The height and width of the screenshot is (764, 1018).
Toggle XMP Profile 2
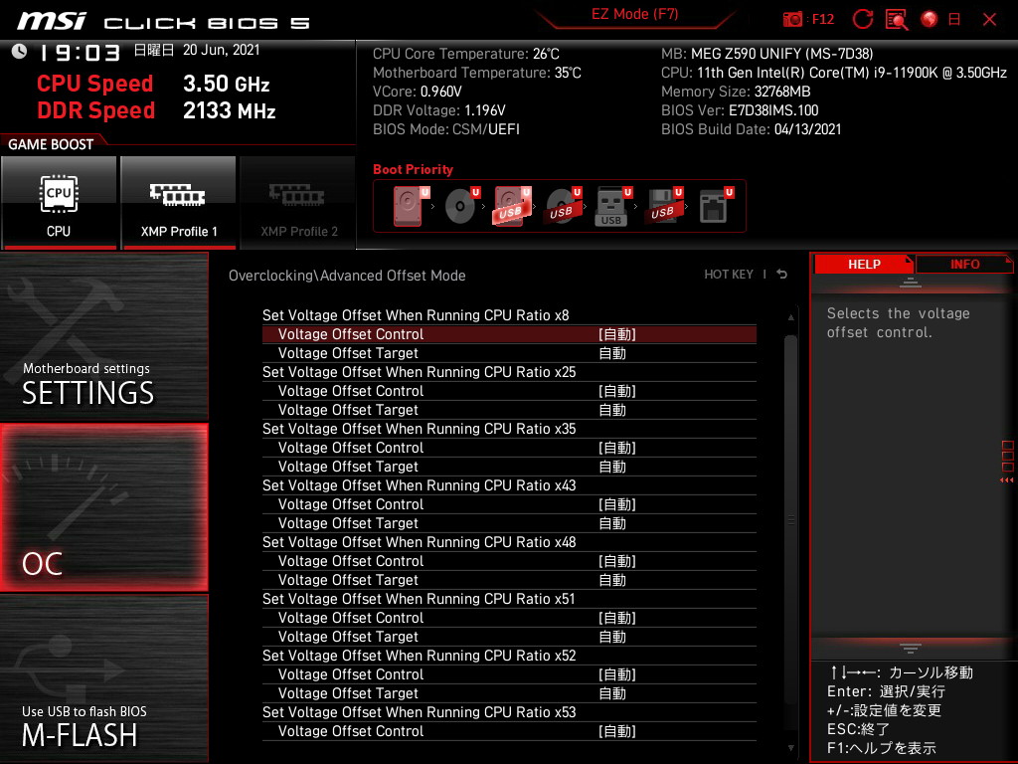click(x=298, y=203)
